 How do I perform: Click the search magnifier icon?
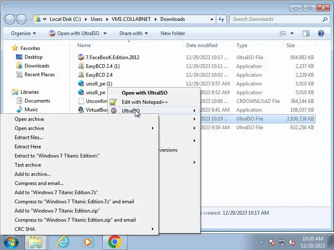coord(325,19)
